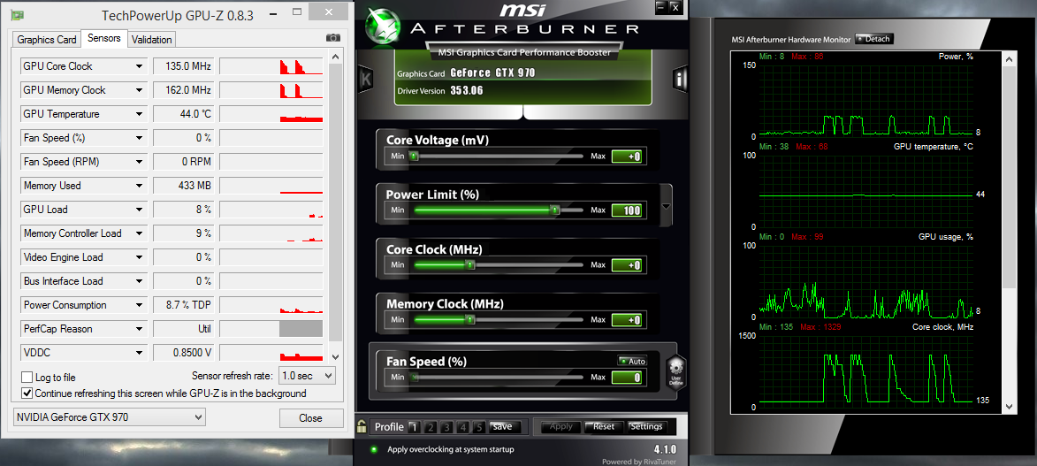
Task: Click the Memory Clock +0 value field
Action: point(626,320)
